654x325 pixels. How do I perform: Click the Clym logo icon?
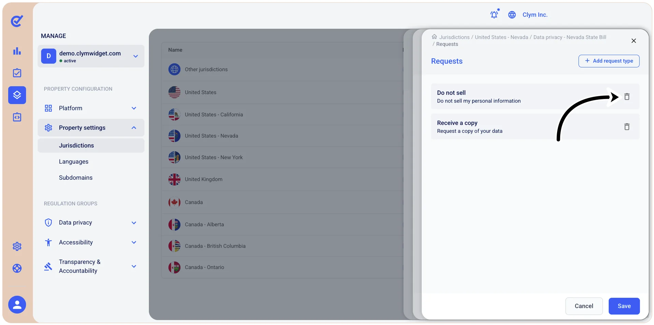[x=17, y=21]
